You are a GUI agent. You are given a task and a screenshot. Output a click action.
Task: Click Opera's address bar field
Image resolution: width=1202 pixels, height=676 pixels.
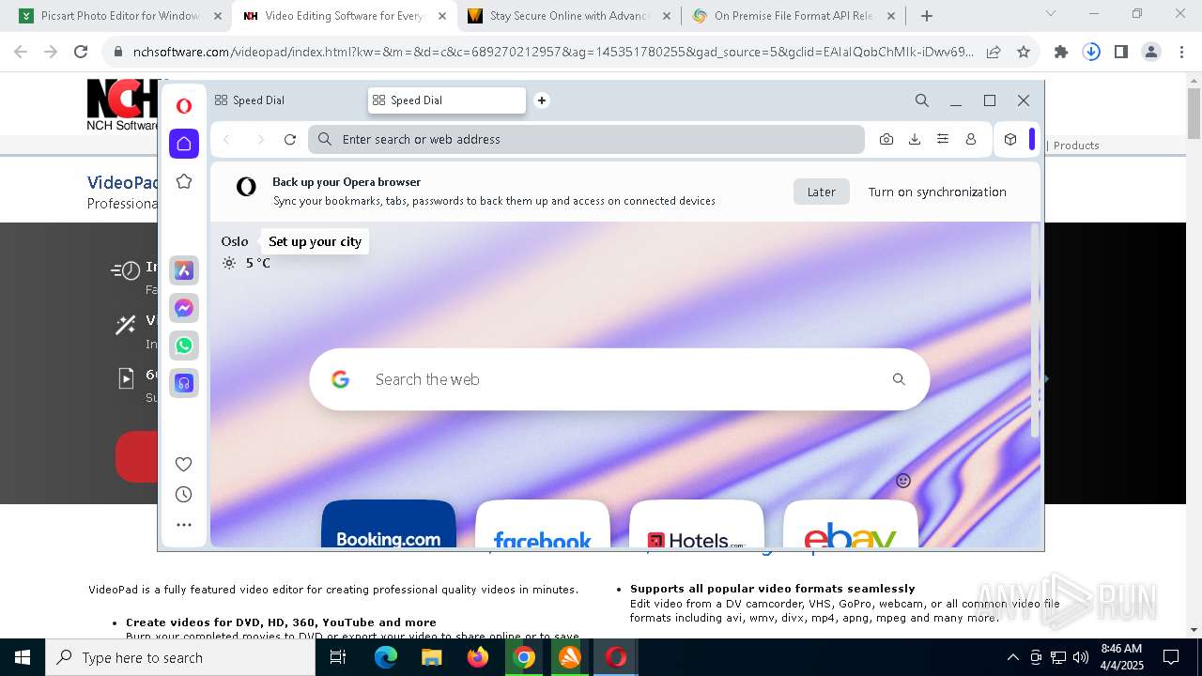point(586,139)
